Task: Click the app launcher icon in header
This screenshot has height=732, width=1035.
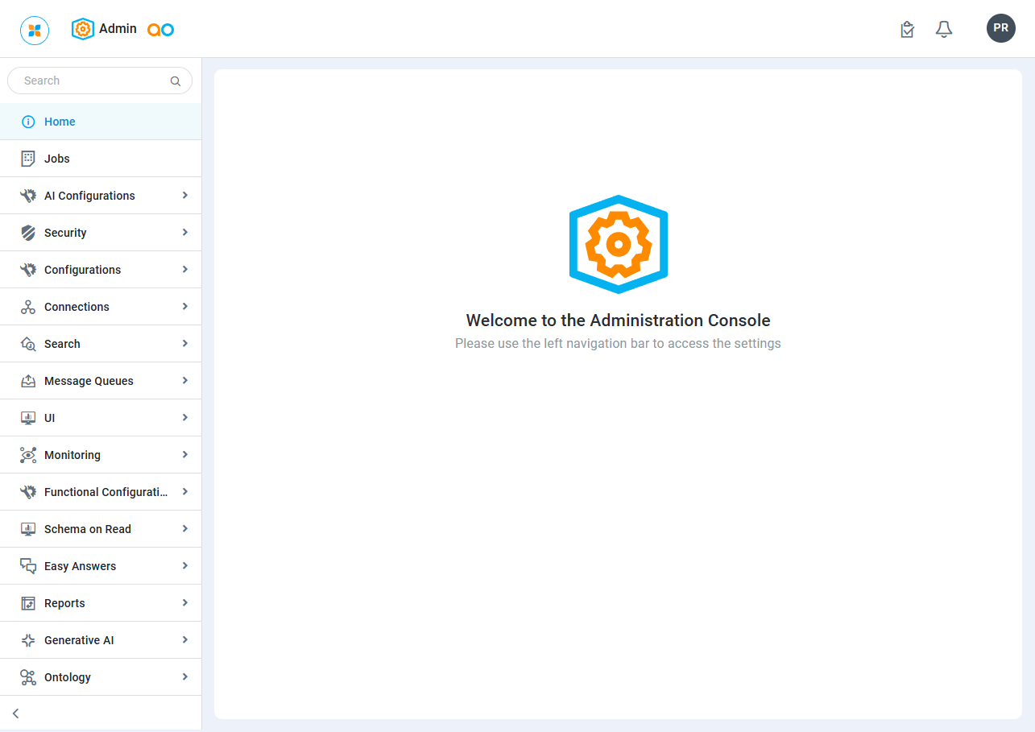Action: click(35, 31)
